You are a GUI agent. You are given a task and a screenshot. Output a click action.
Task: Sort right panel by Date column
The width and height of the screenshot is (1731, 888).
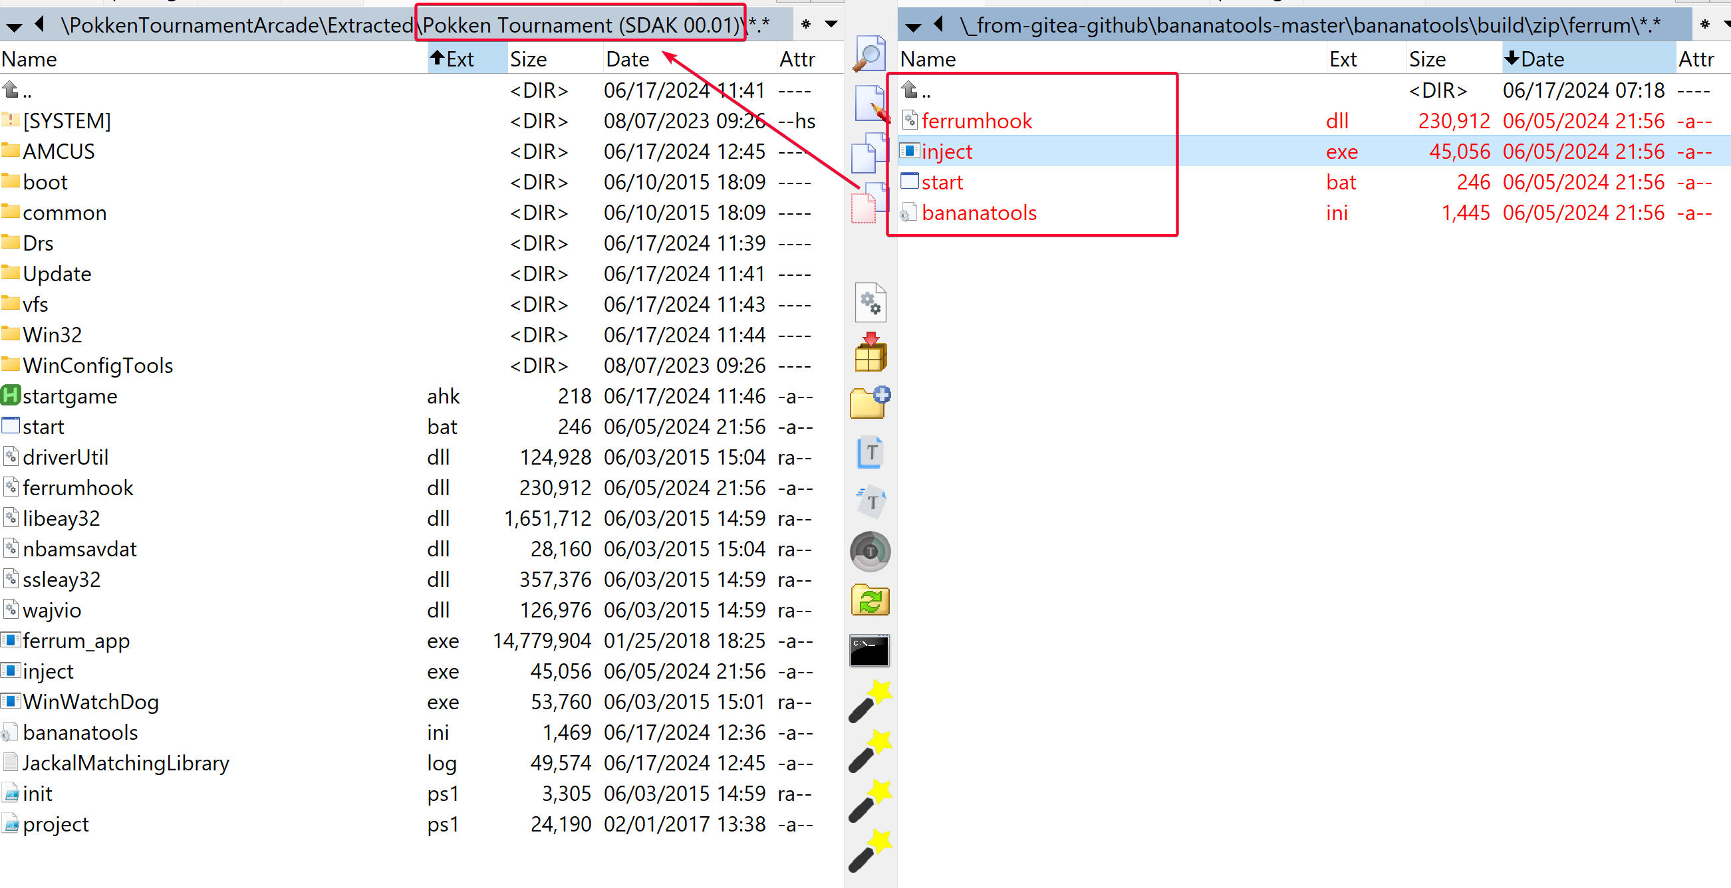pos(1589,58)
